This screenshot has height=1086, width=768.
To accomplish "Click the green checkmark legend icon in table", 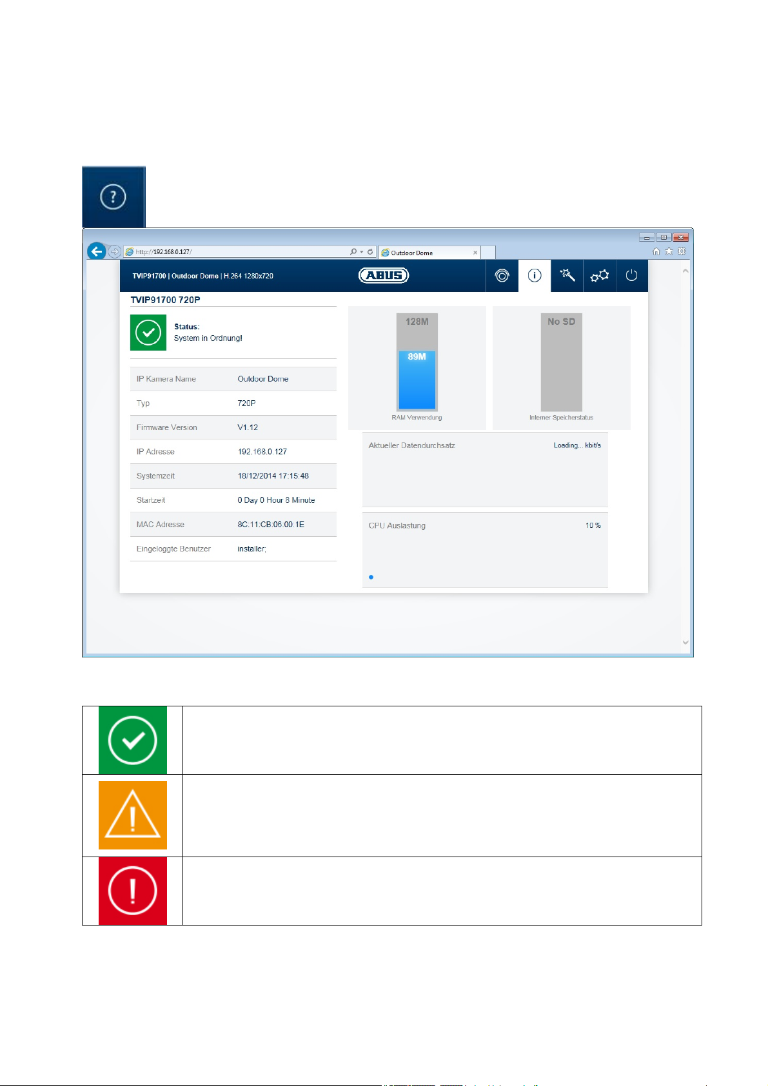I will [x=133, y=741].
